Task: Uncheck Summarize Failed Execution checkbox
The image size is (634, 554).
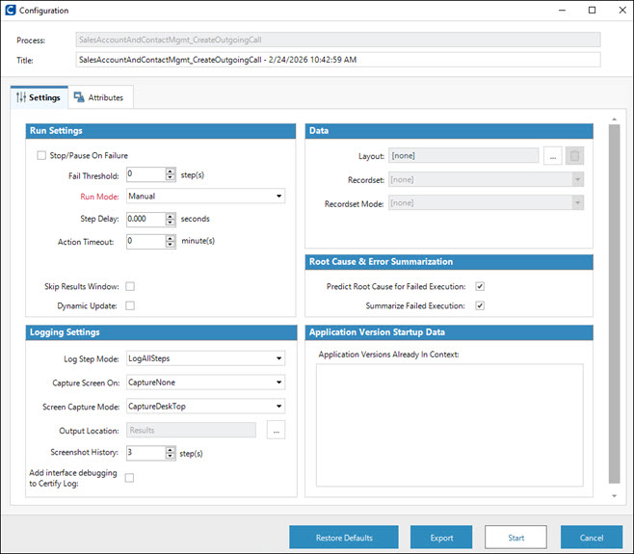Action: point(480,306)
